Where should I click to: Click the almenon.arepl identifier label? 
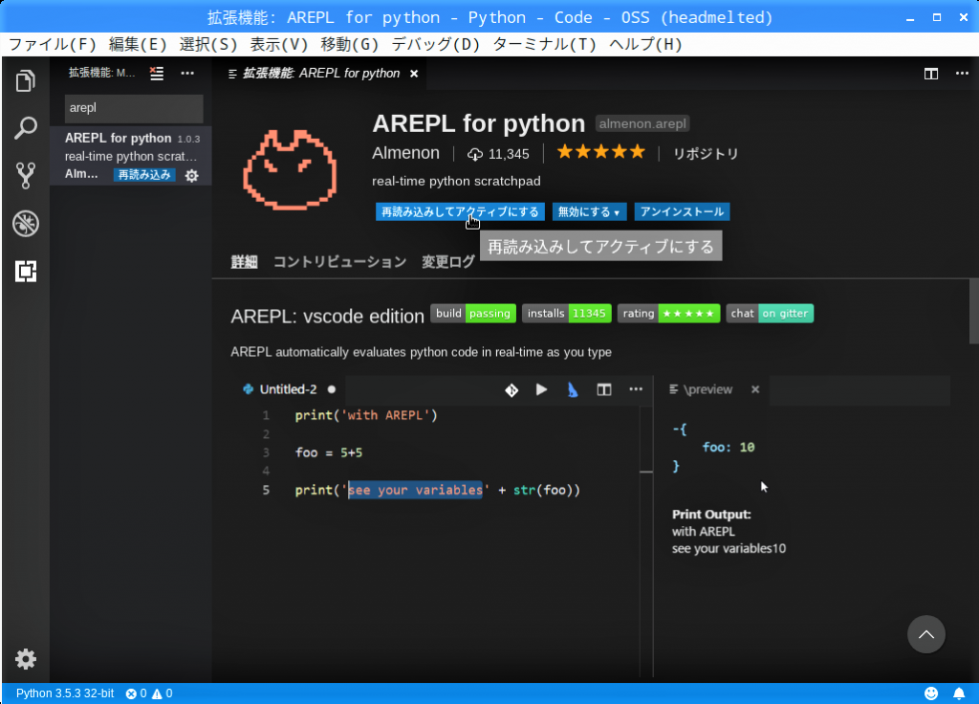[x=642, y=123]
